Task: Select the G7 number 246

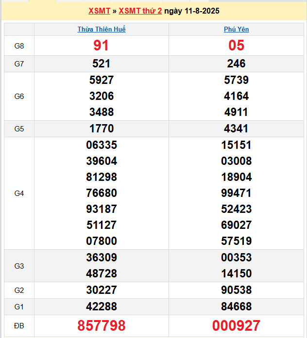Action: point(237,64)
